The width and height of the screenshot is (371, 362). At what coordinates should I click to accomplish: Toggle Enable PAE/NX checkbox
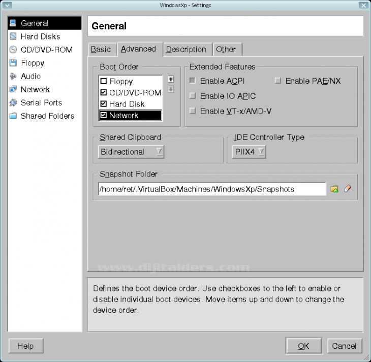coord(278,81)
